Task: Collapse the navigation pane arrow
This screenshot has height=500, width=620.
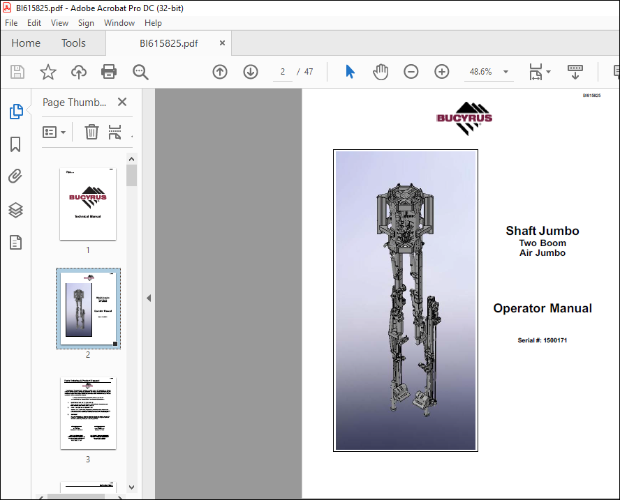Action: coord(149,298)
